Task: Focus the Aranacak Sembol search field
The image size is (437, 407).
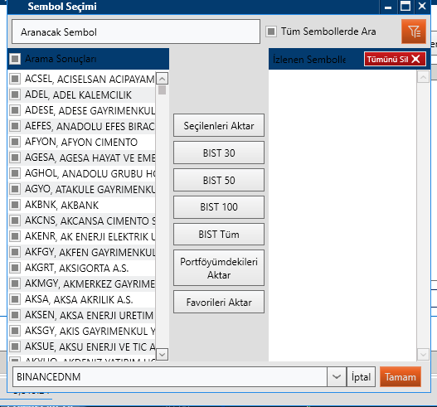Action: pyautogui.click(x=136, y=31)
